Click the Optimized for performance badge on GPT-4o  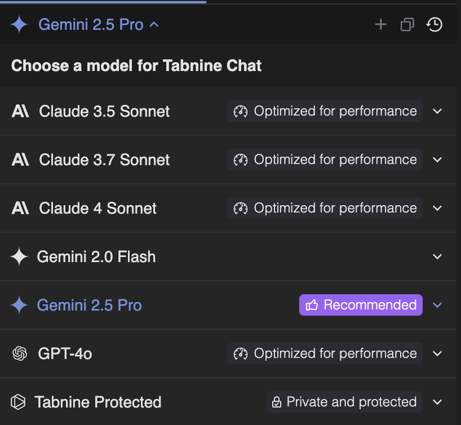(x=325, y=353)
